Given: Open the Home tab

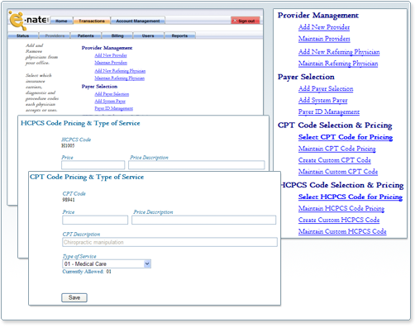Looking at the screenshot, I should coord(61,21).
